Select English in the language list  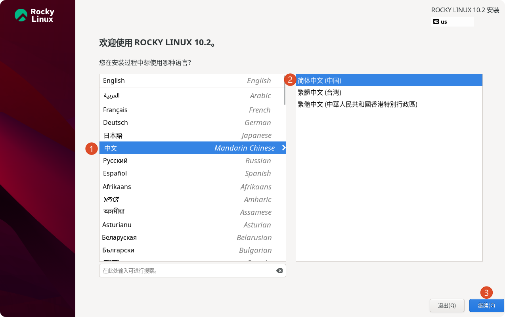(192, 80)
